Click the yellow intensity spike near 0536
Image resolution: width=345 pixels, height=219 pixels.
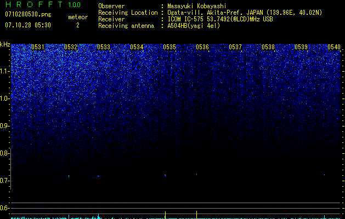click(197, 215)
